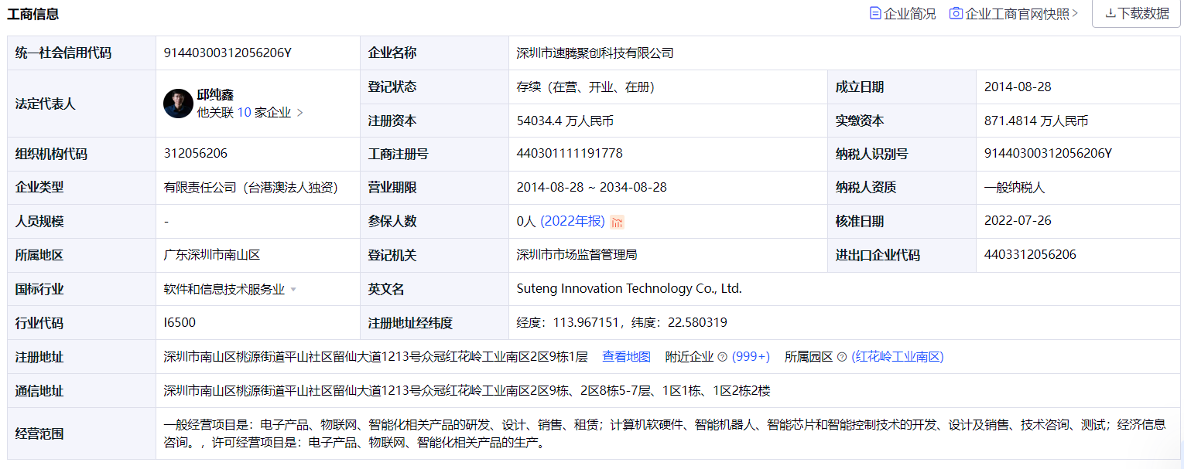1184x469 pixels.
Task: Click 邱纯鑫's profile avatar photo
Action: tap(178, 103)
